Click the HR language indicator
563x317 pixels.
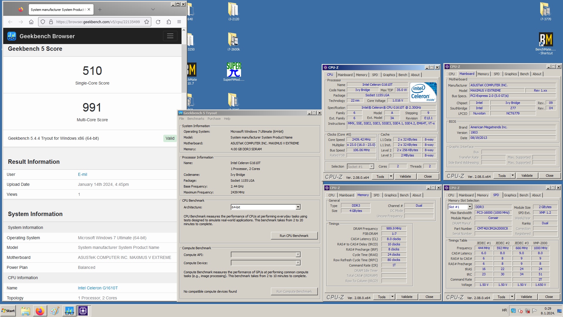coord(504,310)
